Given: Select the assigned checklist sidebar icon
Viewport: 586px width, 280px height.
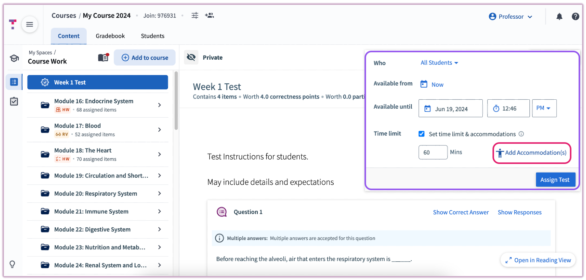Looking at the screenshot, I should click(14, 101).
